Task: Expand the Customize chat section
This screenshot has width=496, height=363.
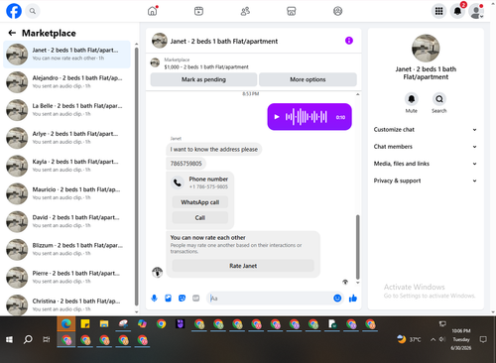Action: click(x=426, y=130)
